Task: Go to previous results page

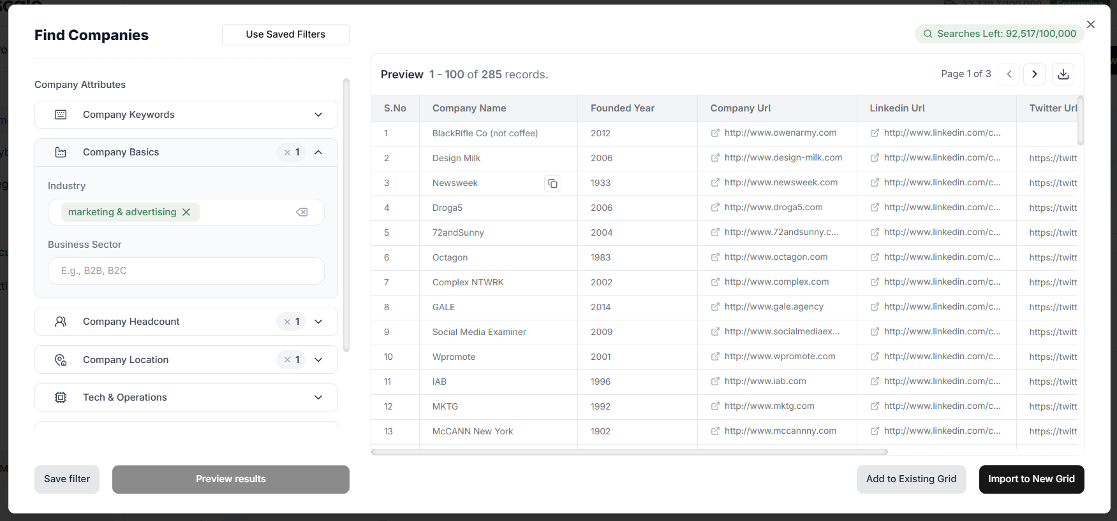Action: click(x=1009, y=75)
